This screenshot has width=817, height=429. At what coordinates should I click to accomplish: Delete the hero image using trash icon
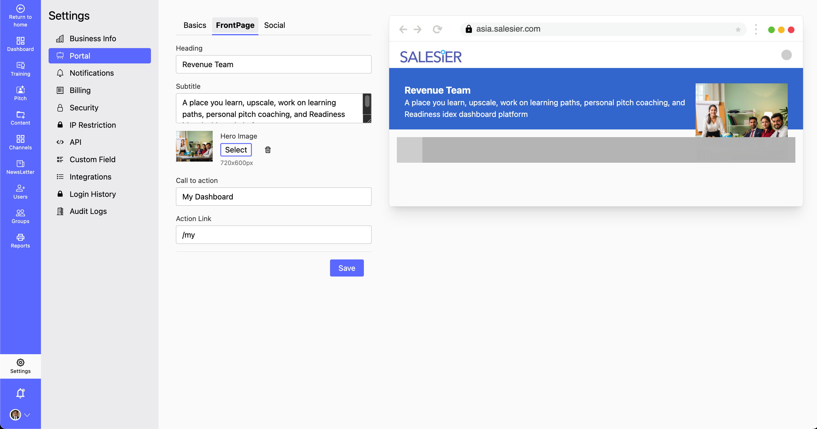(x=268, y=150)
